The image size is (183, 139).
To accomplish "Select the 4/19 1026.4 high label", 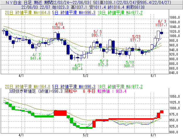I will (x=58, y=26).
